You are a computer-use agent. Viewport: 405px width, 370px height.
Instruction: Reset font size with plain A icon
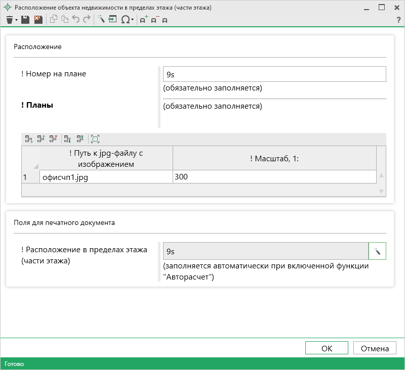[x=165, y=20]
